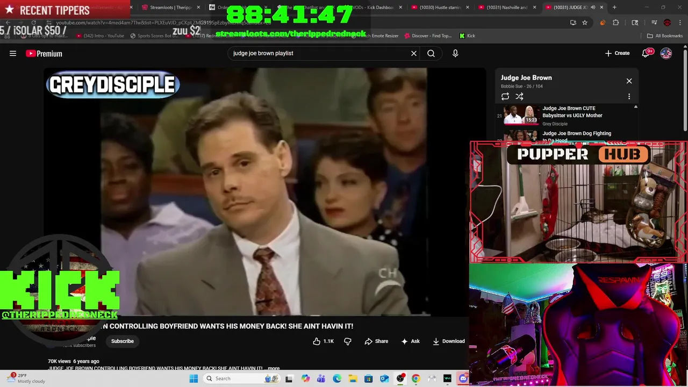The width and height of the screenshot is (688, 387).
Task: Open Windows Start menu
Action: tap(193, 378)
